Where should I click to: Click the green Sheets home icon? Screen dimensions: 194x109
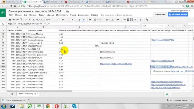(x=3, y=13)
